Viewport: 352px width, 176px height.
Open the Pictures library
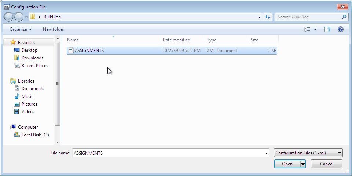29,104
